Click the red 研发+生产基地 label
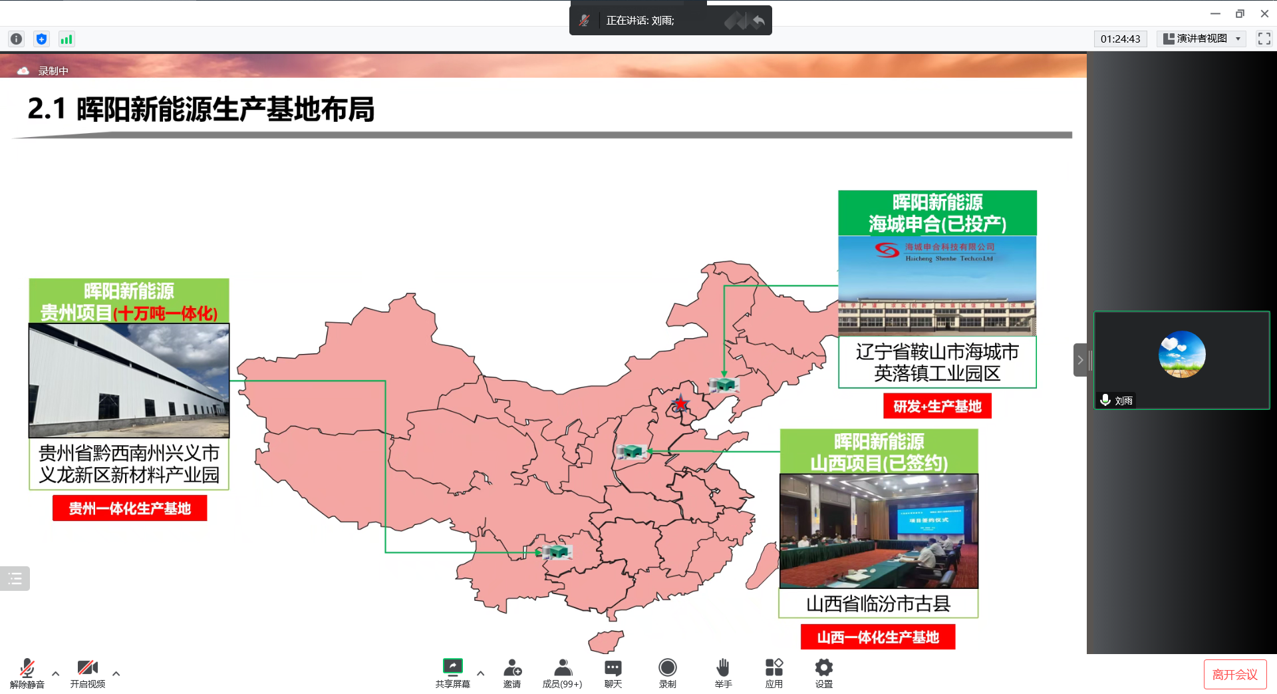This screenshot has width=1277, height=694. coord(937,406)
